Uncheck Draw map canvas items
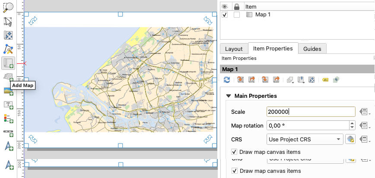 [x=234, y=152]
